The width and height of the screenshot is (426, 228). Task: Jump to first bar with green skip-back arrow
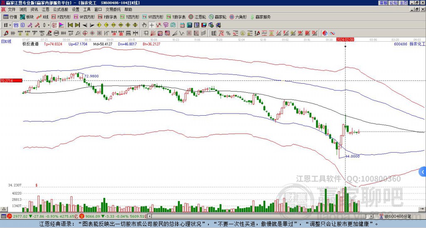70,25
